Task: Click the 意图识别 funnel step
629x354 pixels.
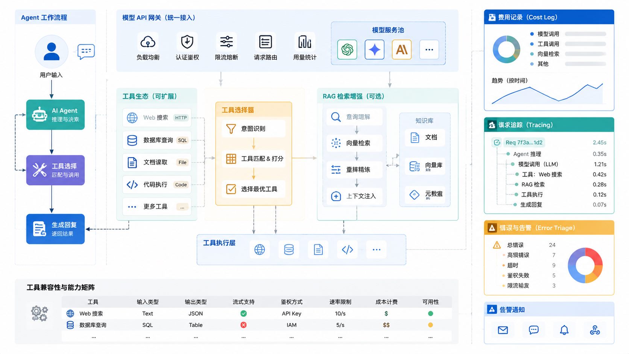Action: pyautogui.click(x=254, y=129)
